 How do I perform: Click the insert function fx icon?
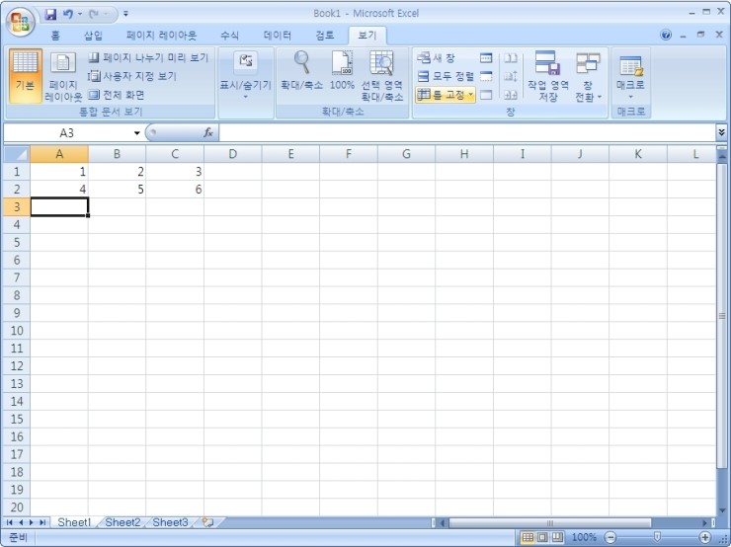(x=208, y=132)
